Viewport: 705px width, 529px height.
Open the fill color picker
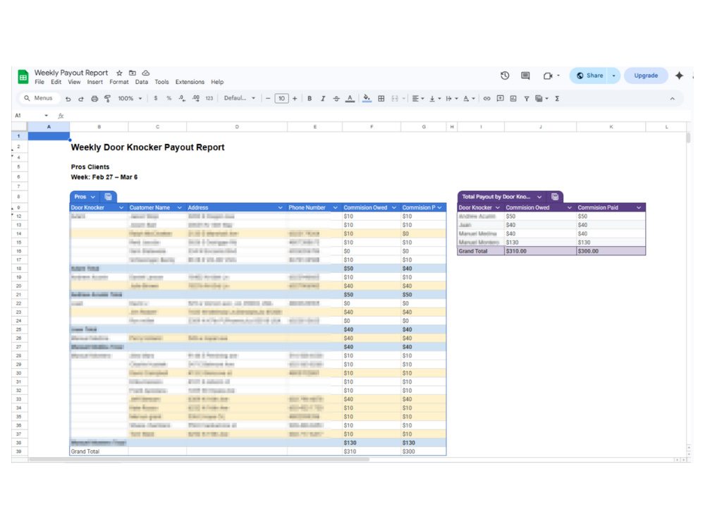point(367,99)
